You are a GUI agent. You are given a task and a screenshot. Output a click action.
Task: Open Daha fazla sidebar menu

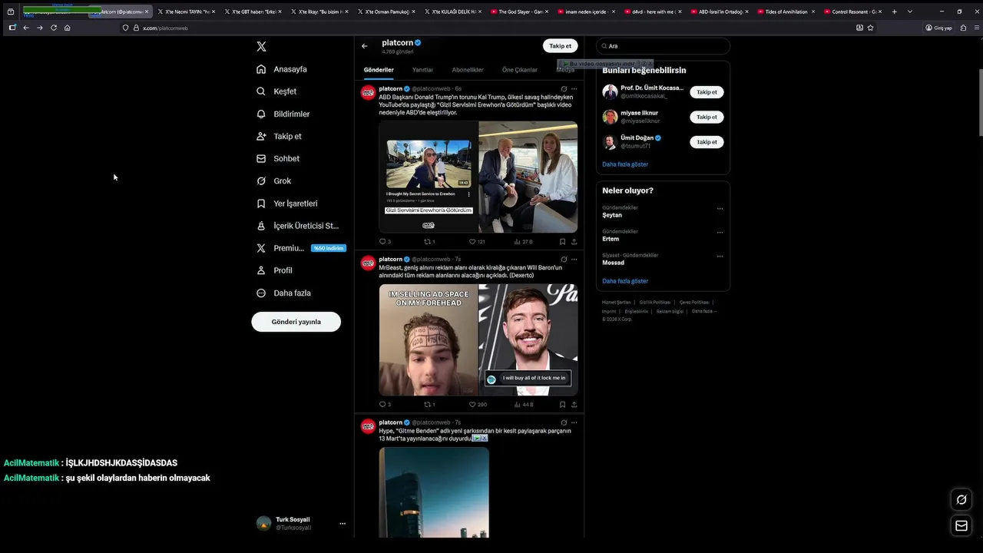click(x=283, y=293)
